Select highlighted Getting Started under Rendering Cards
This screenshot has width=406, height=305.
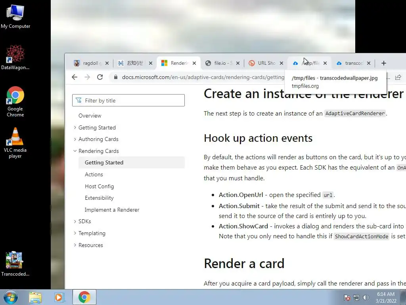pyautogui.click(x=131, y=162)
